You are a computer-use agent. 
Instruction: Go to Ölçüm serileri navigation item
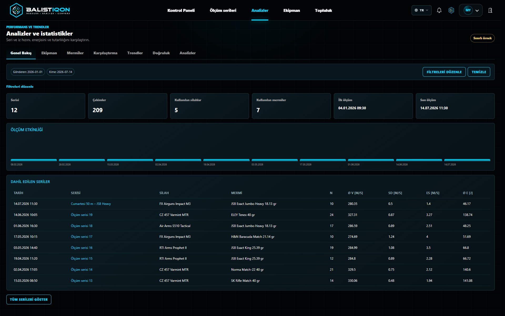[x=223, y=10]
